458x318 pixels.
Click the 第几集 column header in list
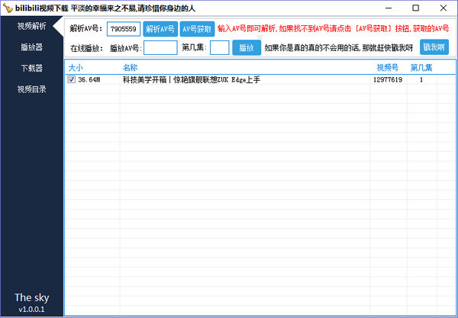(421, 68)
